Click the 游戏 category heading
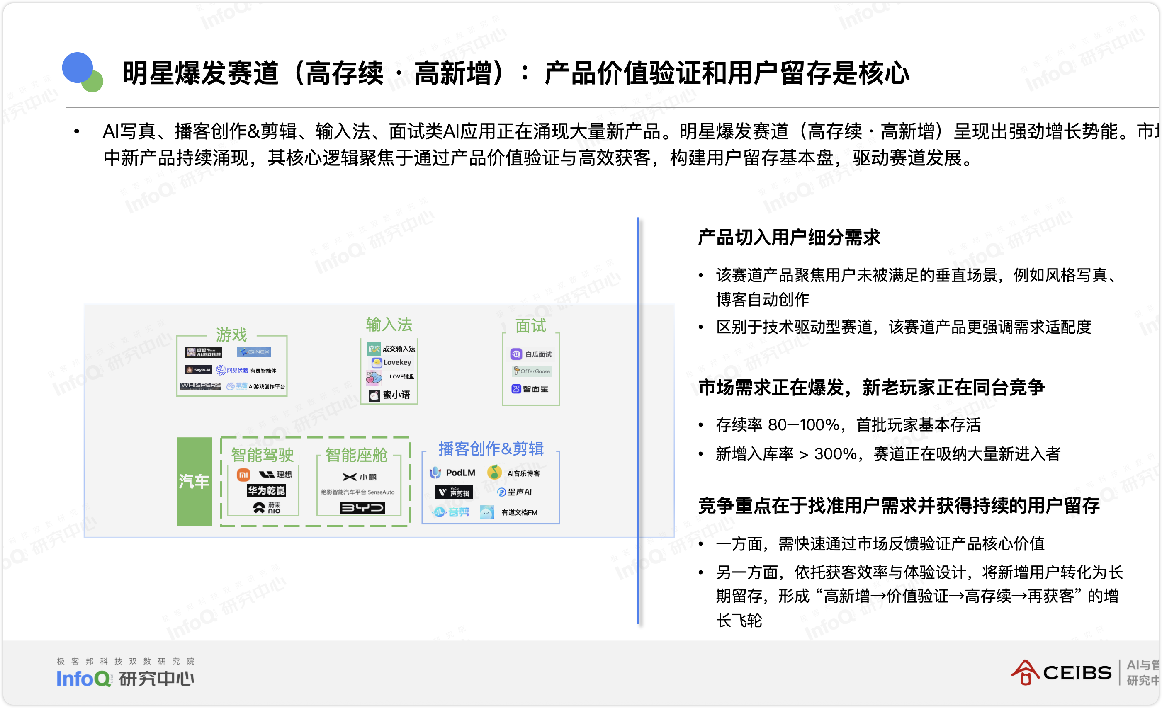The height and width of the screenshot is (708, 1162). [231, 335]
